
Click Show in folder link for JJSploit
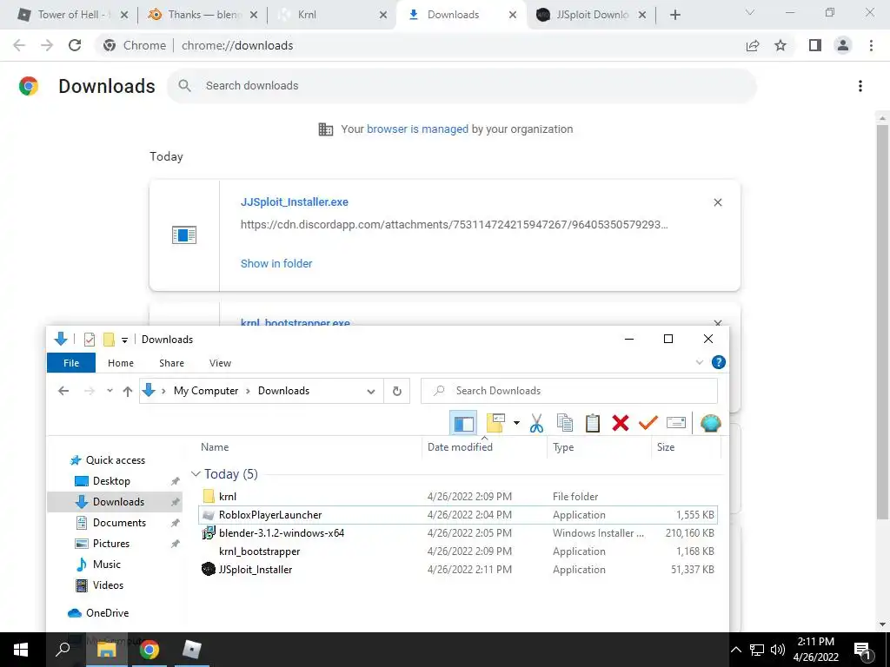[276, 263]
